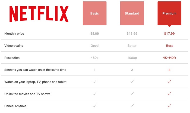
Task: Click Standard checkmark for laptop, TV, phone and tablet
Action: 132,82
